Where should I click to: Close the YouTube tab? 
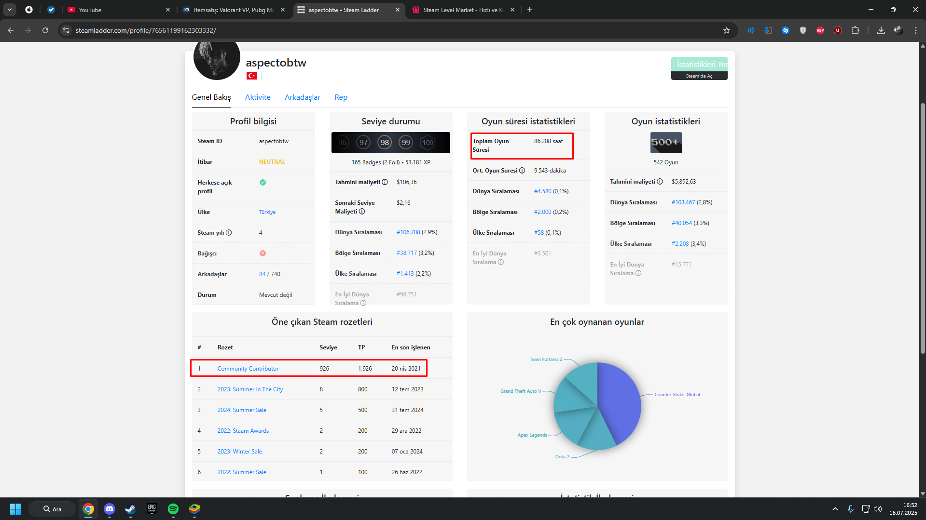(168, 10)
